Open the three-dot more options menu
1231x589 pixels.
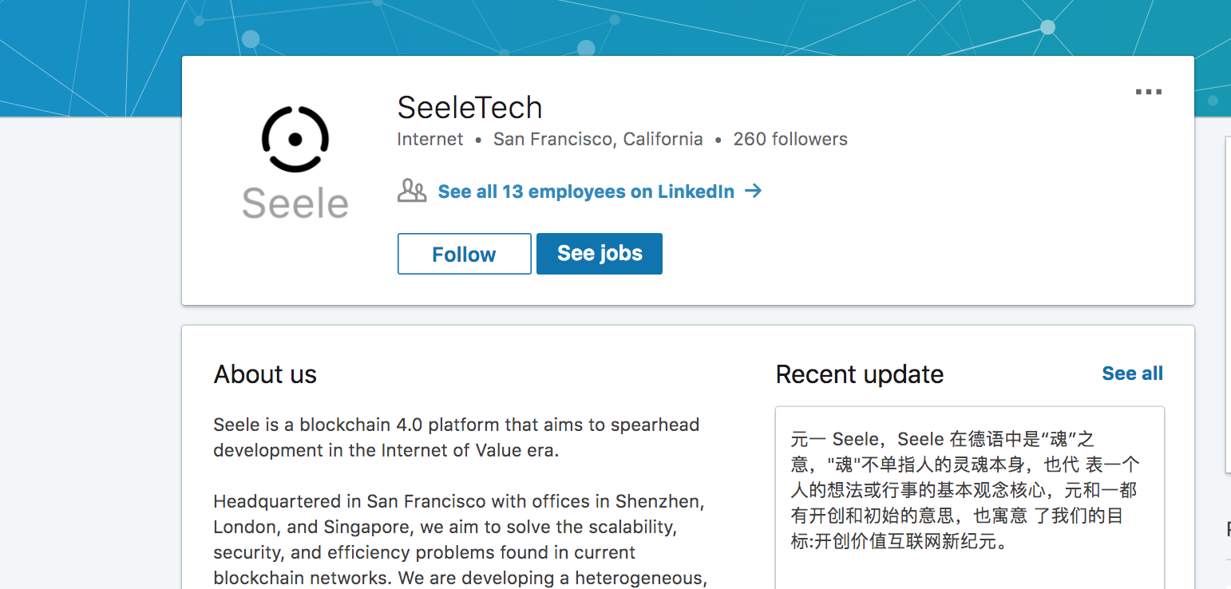tap(1148, 93)
